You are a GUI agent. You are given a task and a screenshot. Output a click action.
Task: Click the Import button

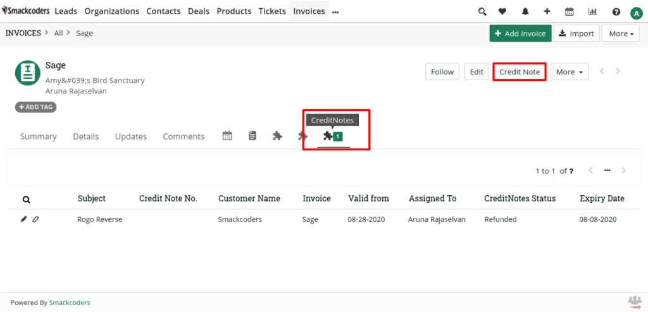576,33
